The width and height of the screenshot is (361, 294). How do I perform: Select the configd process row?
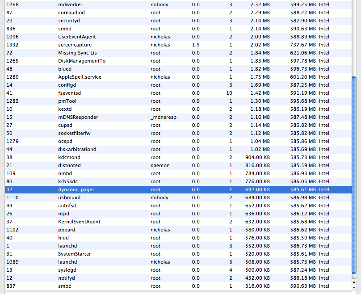pos(178,85)
